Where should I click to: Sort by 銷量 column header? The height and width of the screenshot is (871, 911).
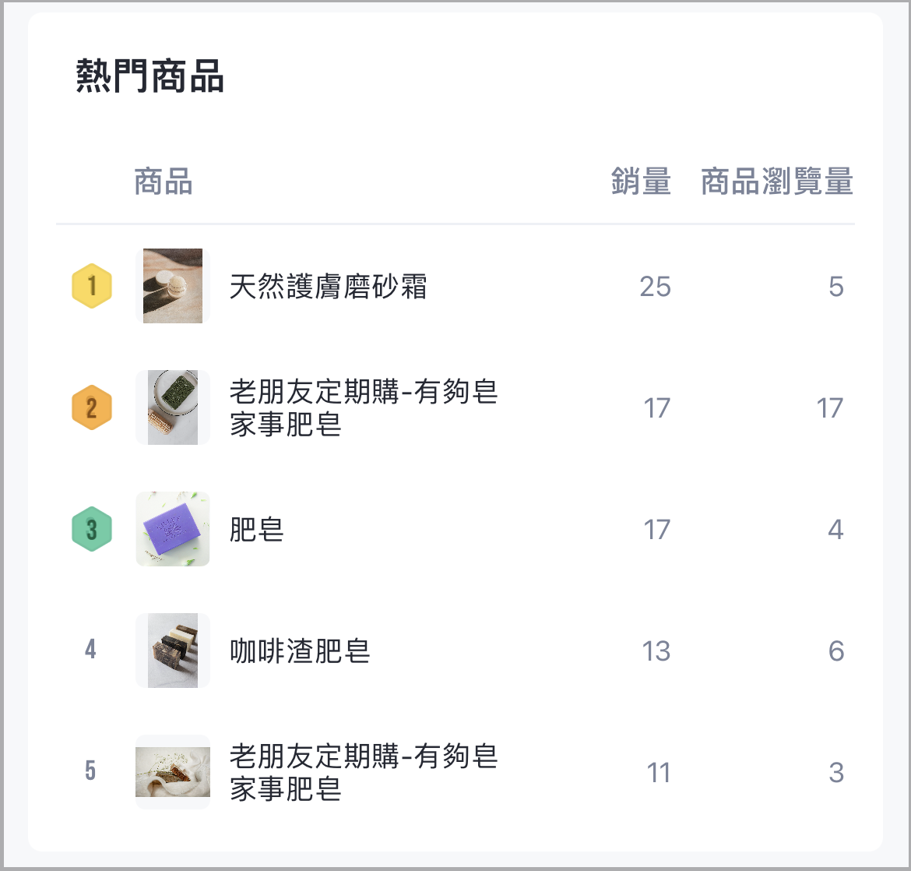(641, 181)
